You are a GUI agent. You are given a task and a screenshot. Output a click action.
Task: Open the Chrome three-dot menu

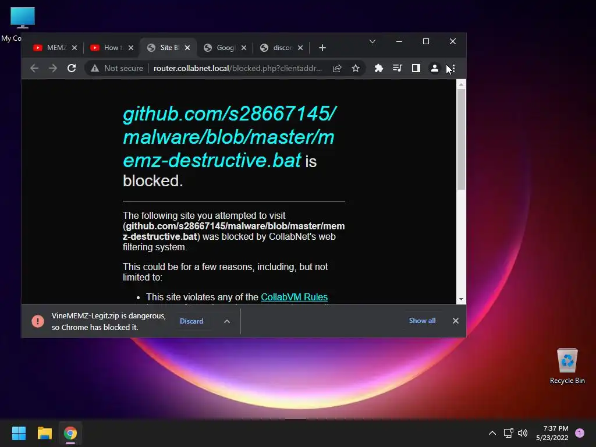453,69
